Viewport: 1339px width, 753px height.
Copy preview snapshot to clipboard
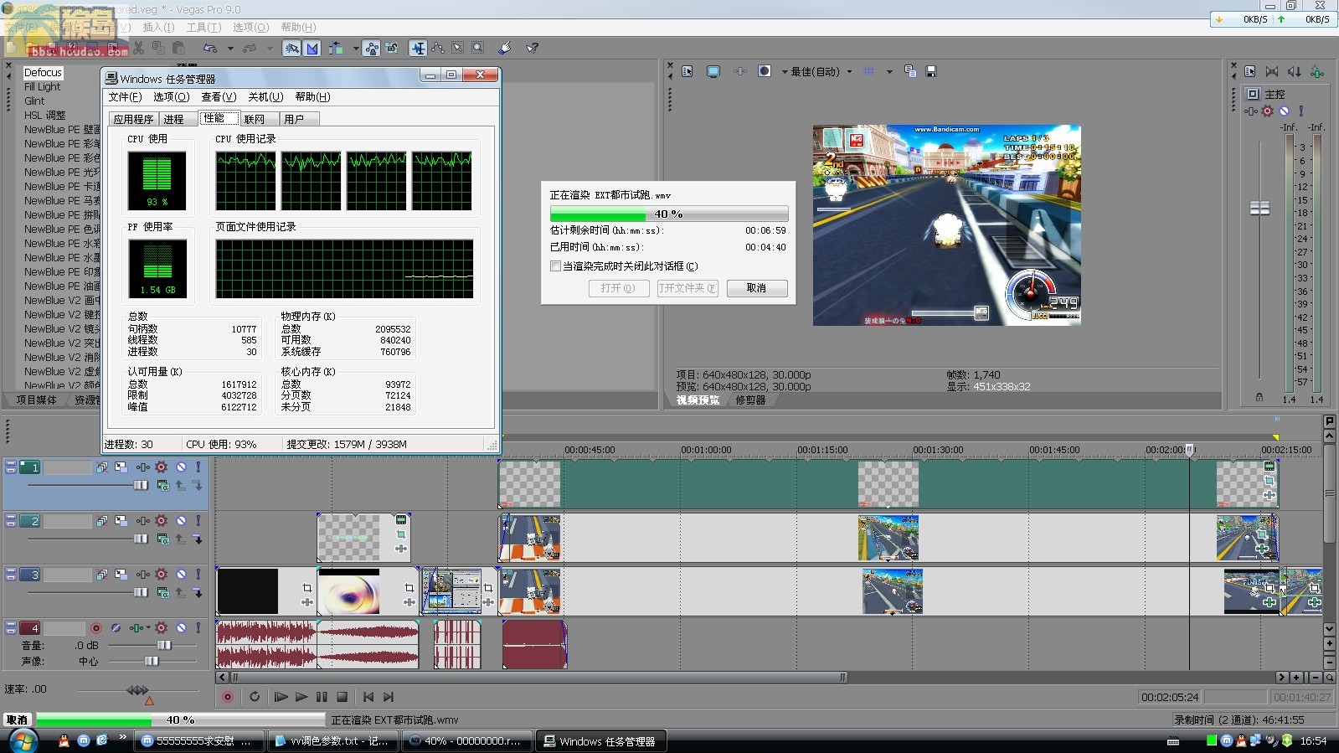tap(910, 72)
